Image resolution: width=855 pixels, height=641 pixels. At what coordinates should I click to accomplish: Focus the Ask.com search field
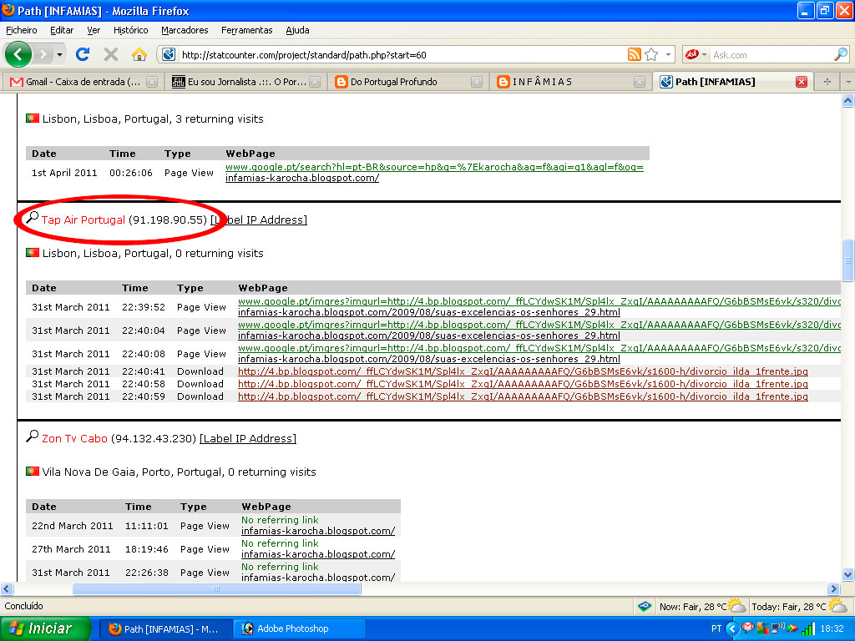771,55
